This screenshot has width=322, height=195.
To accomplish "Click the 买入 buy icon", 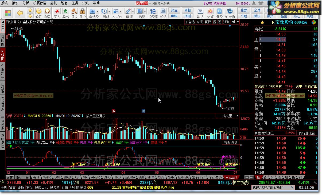I will pos(57,11).
